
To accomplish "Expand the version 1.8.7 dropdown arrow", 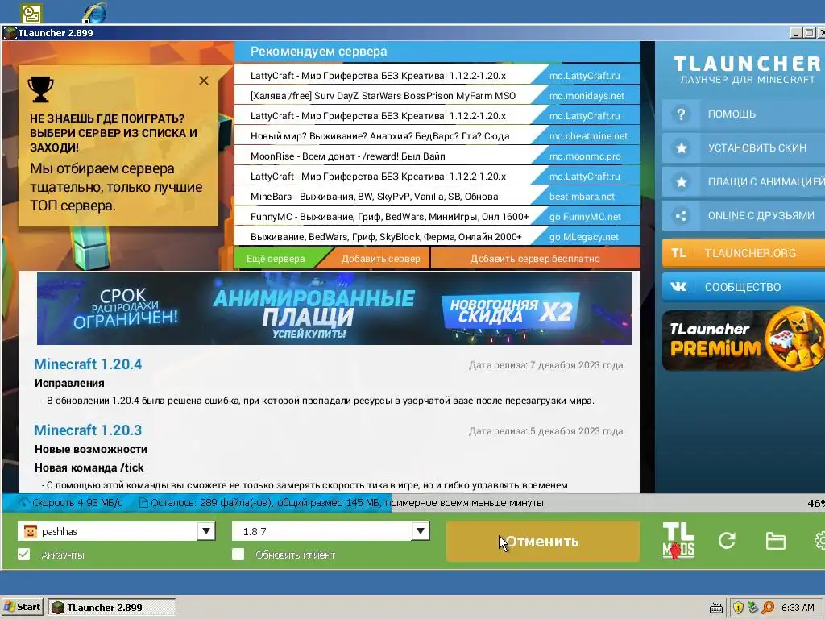I will pyautogui.click(x=421, y=531).
